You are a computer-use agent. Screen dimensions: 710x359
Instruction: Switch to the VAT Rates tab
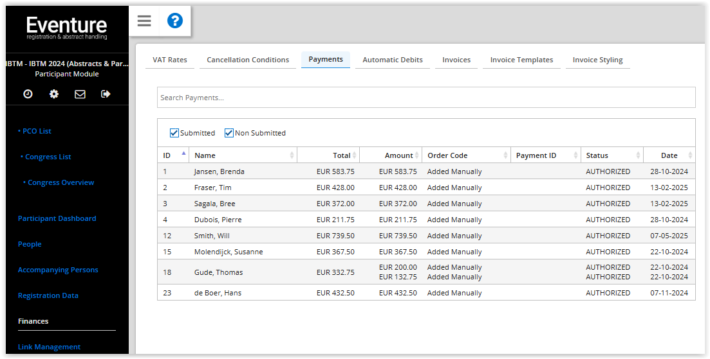170,60
